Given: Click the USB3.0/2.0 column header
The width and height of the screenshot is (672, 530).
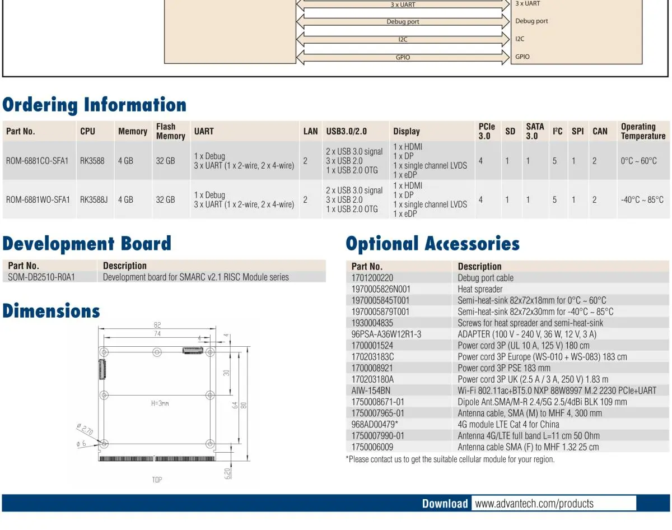Looking at the screenshot, I should [x=347, y=131].
